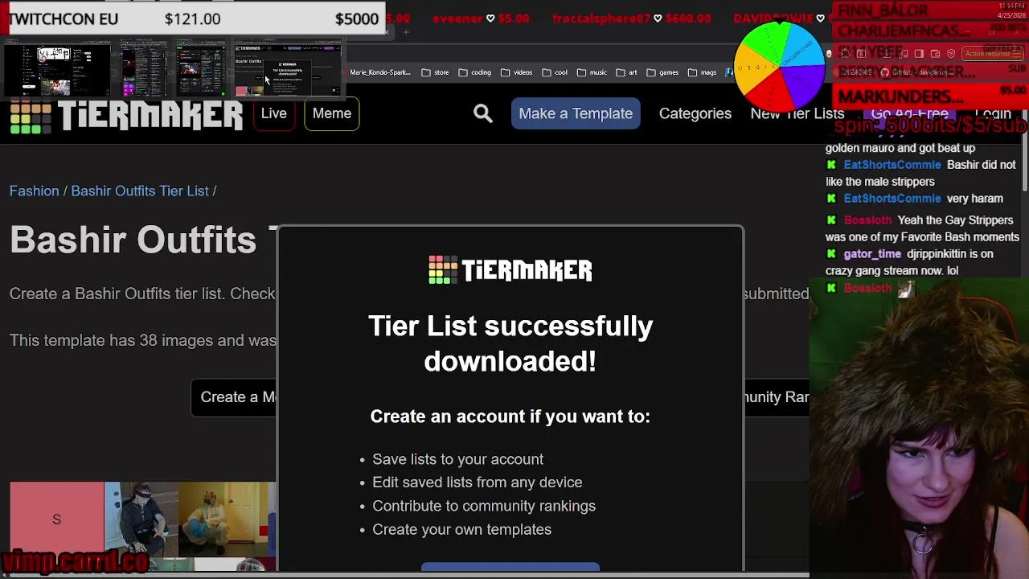
Task: Click the browser wallet icon
Action: pos(936,53)
